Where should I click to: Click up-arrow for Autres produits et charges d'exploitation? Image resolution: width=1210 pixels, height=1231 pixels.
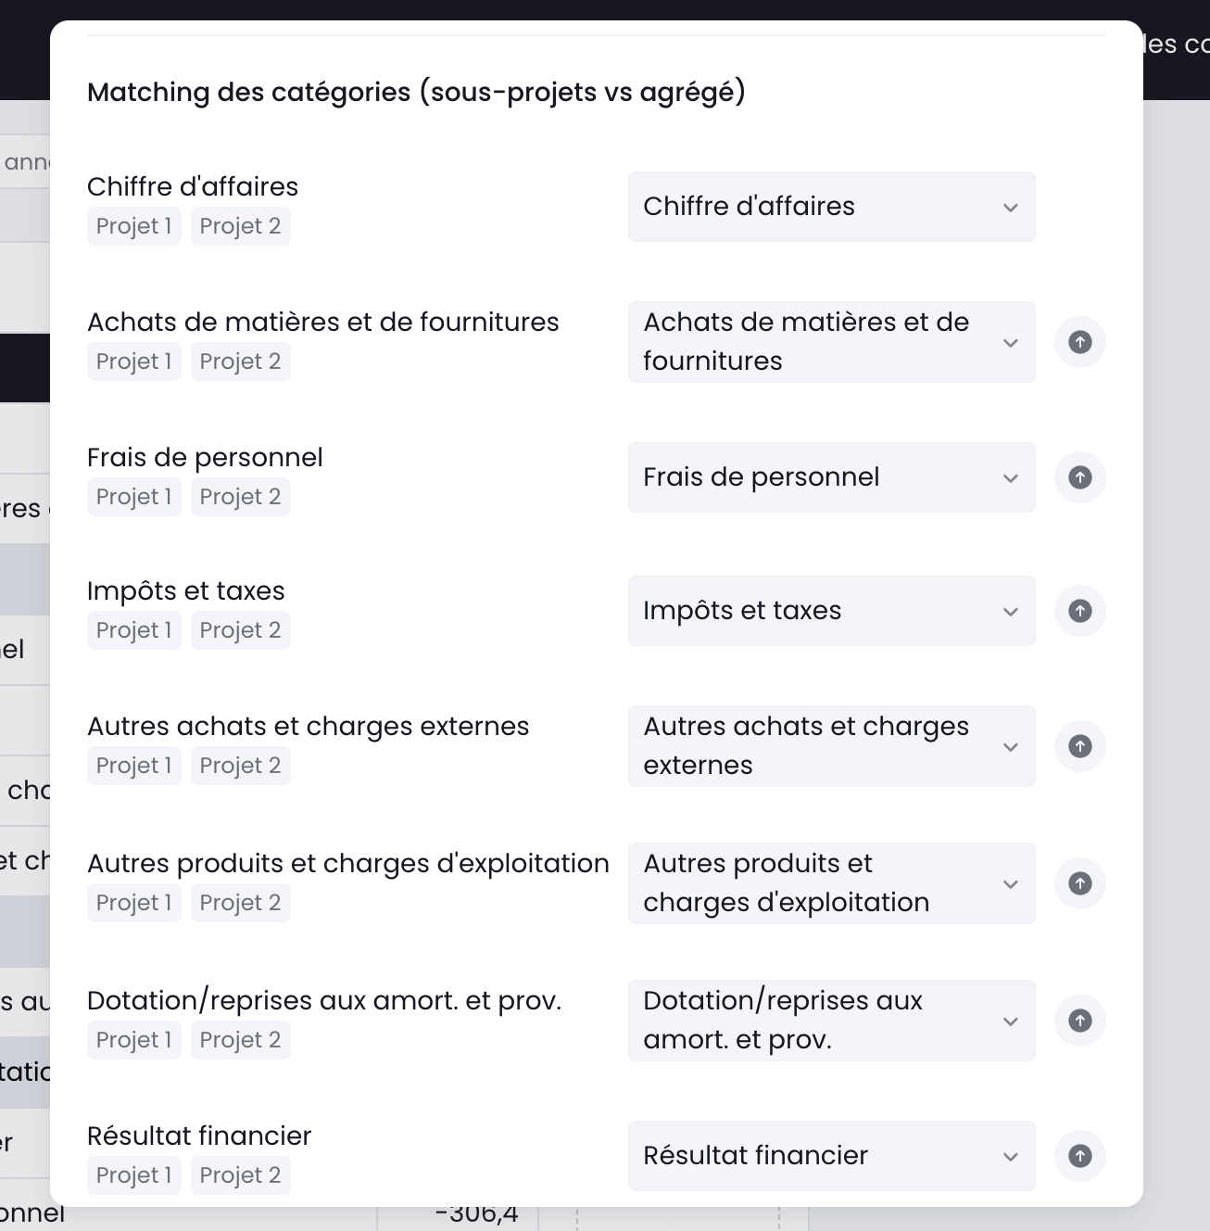(x=1080, y=883)
